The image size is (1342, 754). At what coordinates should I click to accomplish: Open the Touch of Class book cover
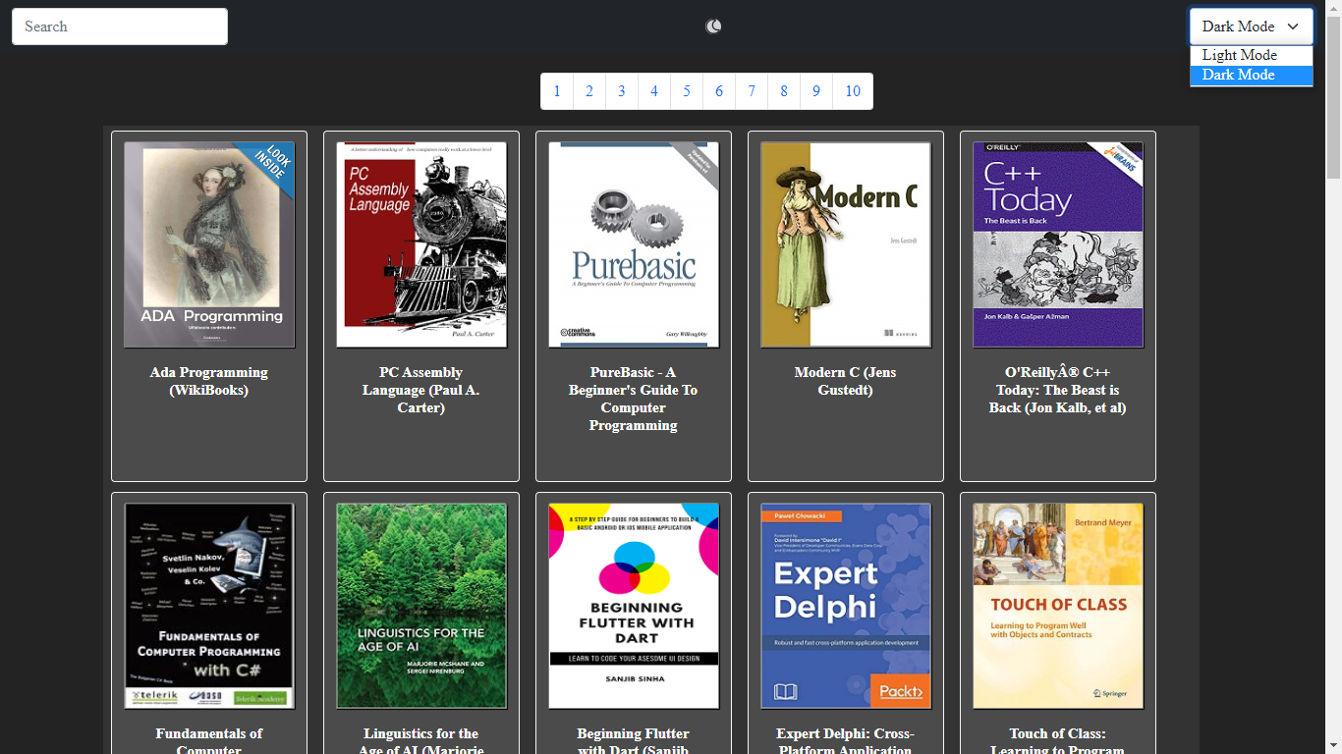point(1058,606)
